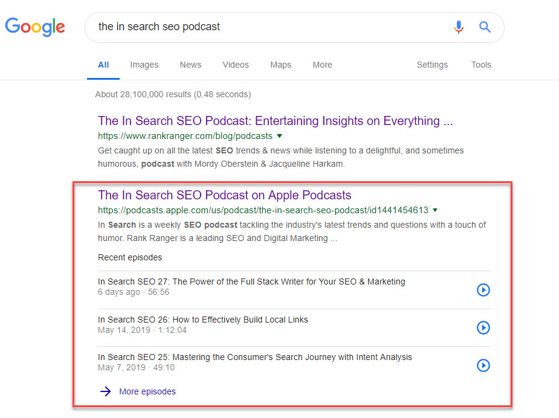Click the More episodes arrow icon
The height and width of the screenshot is (418, 559).
[106, 391]
